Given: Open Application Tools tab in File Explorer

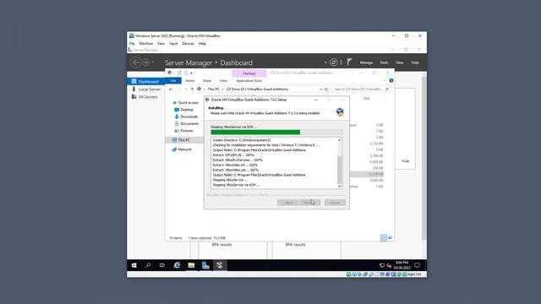Looking at the screenshot, I should pyautogui.click(x=249, y=81).
